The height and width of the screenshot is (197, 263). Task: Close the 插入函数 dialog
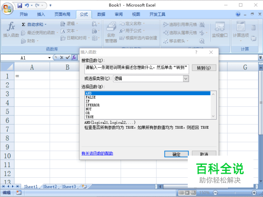[211, 52]
